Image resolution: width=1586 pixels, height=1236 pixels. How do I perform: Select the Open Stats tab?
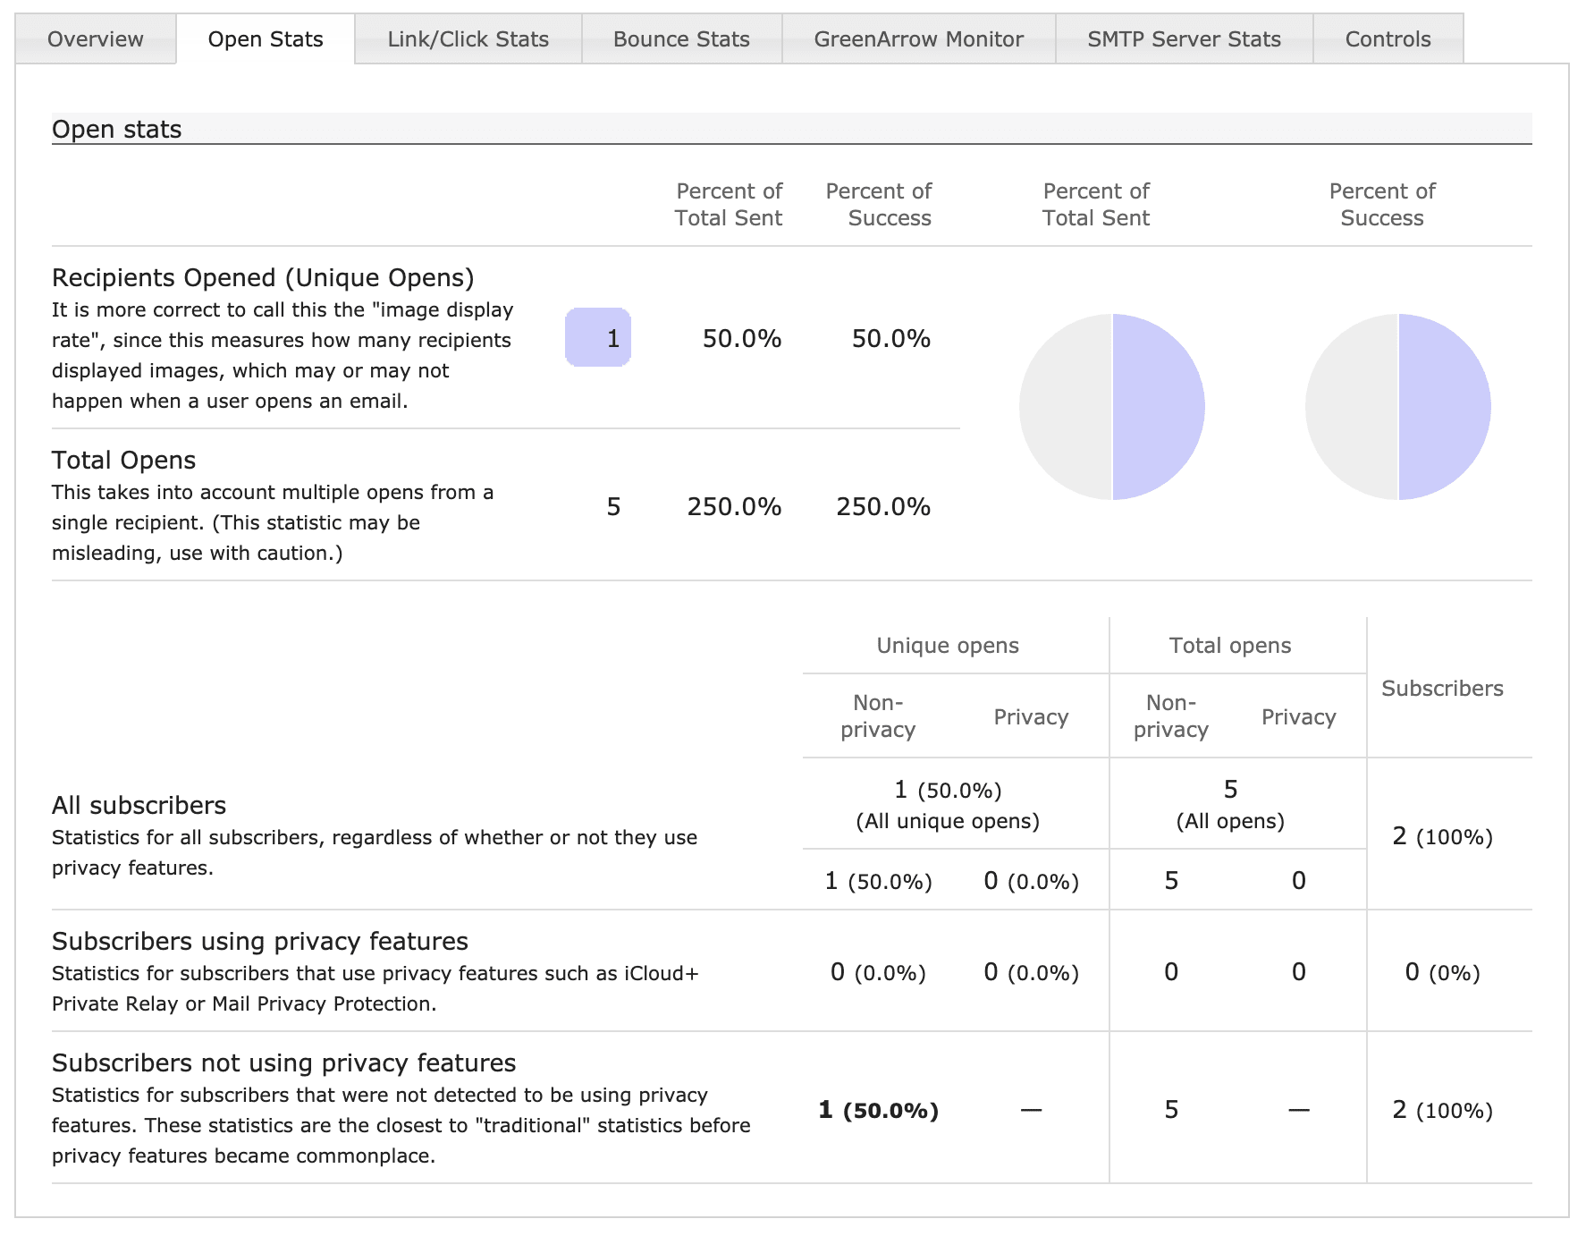266,39
